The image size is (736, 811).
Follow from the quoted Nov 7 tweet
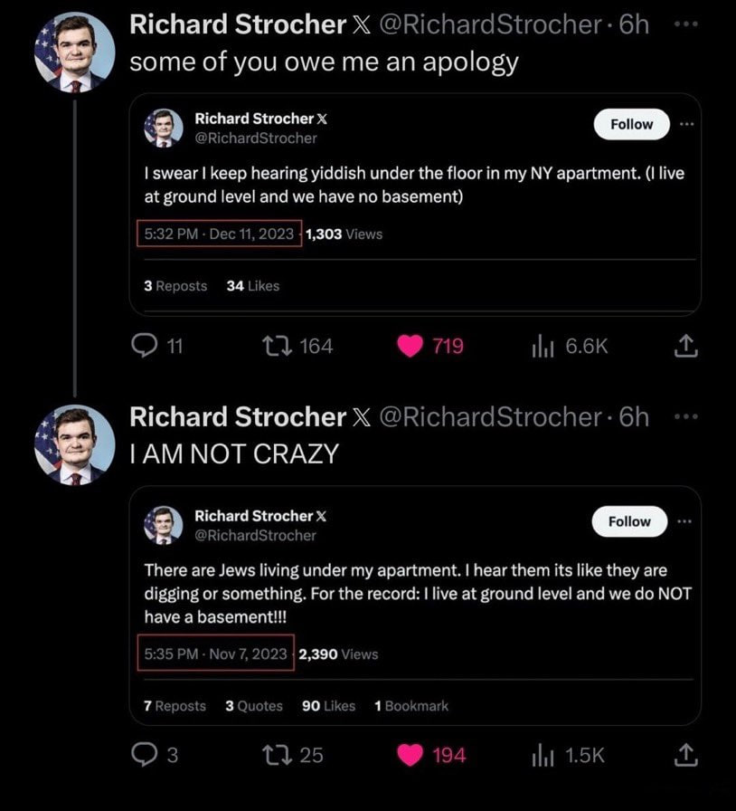click(629, 521)
